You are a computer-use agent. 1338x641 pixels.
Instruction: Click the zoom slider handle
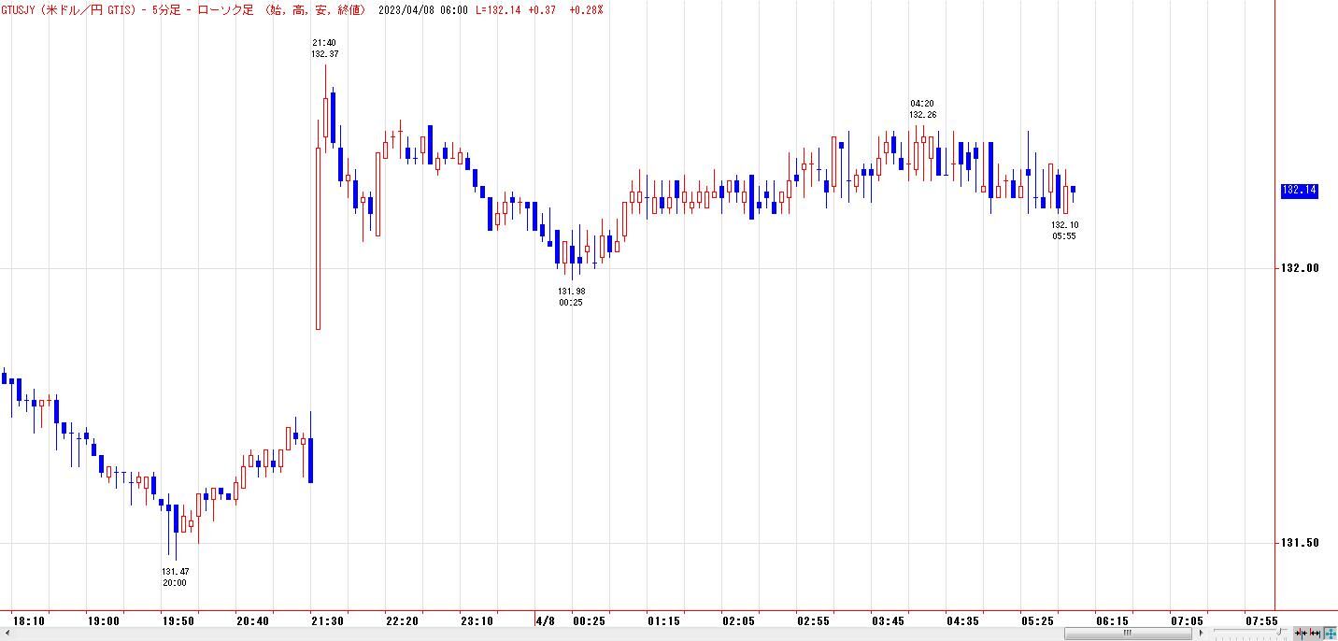1279,632
